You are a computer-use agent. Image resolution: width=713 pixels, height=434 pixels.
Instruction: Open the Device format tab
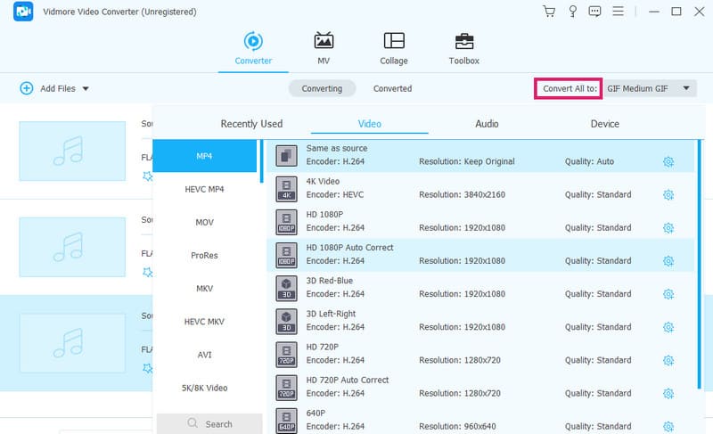pos(604,124)
